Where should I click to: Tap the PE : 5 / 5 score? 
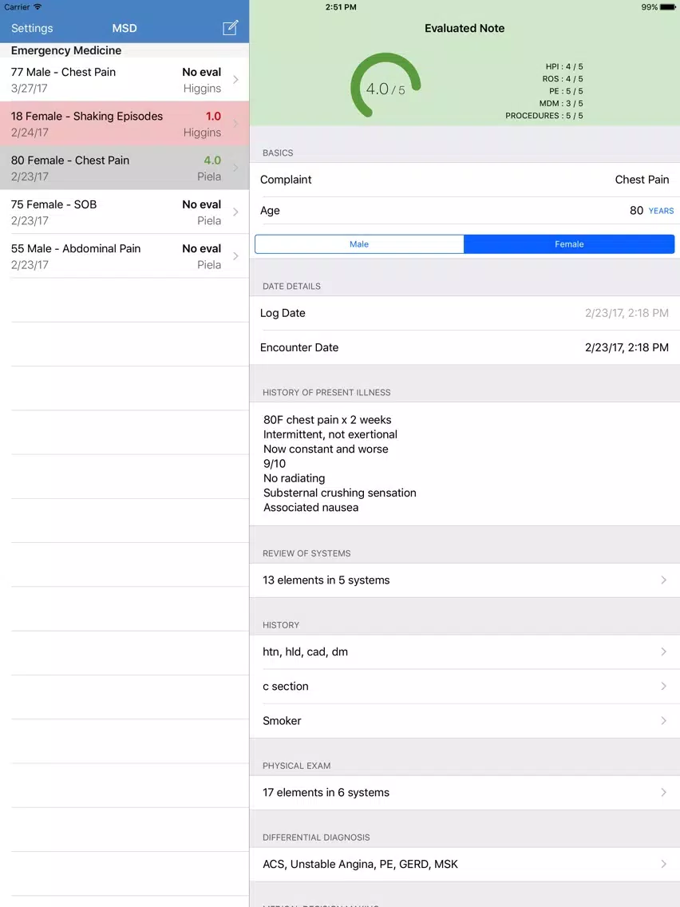coord(566,91)
